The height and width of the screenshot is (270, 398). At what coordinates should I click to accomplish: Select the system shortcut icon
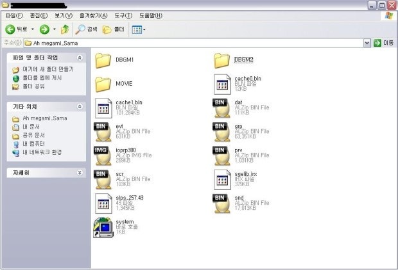[x=103, y=226]
